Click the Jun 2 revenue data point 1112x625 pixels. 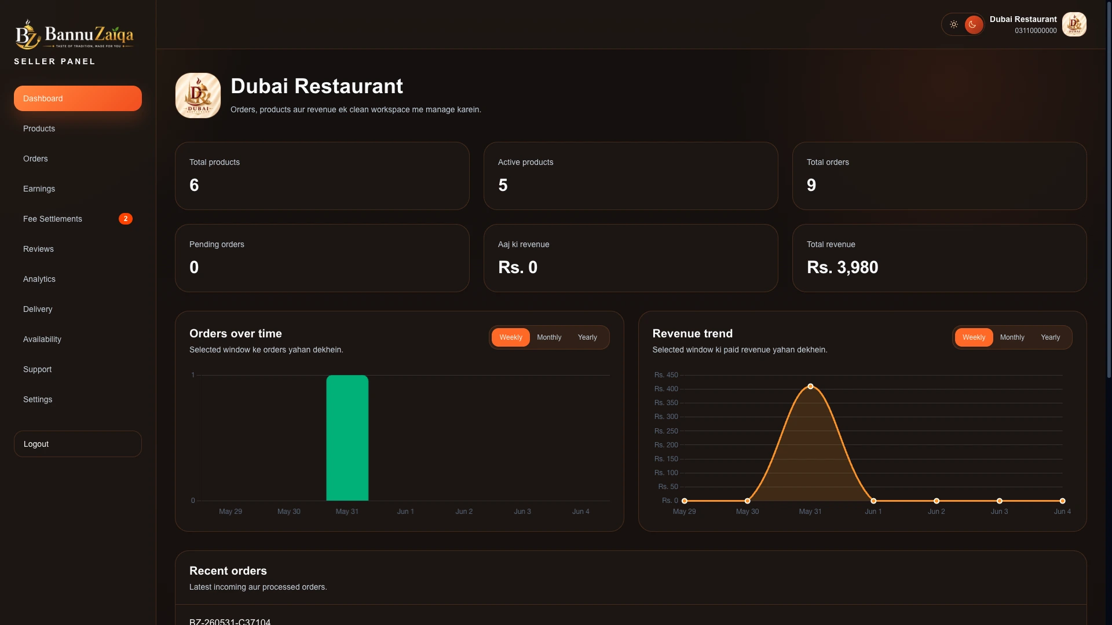click(937, 501)
